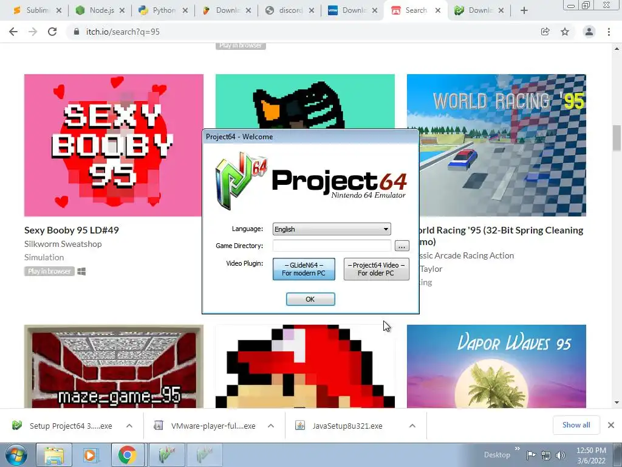622x467 pixels.
Task: Bookmark this page with star icon
Action: pyautogui.click(x=565, y=32)
